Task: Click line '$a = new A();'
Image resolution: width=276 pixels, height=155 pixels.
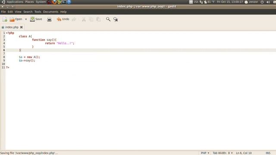Action: click(x=29, y=57)
